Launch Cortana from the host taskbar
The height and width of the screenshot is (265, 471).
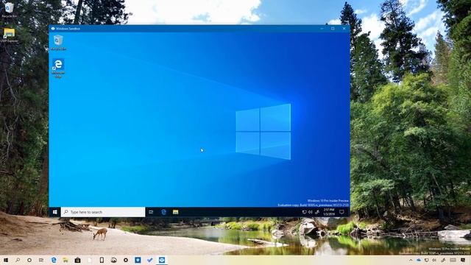click(29, 260)
